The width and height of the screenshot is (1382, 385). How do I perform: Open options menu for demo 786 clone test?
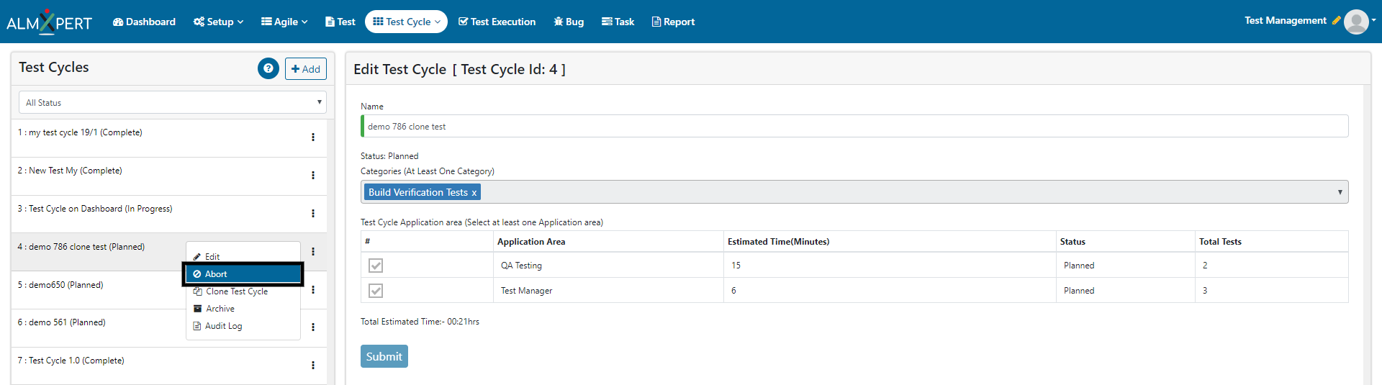point(313,251)
